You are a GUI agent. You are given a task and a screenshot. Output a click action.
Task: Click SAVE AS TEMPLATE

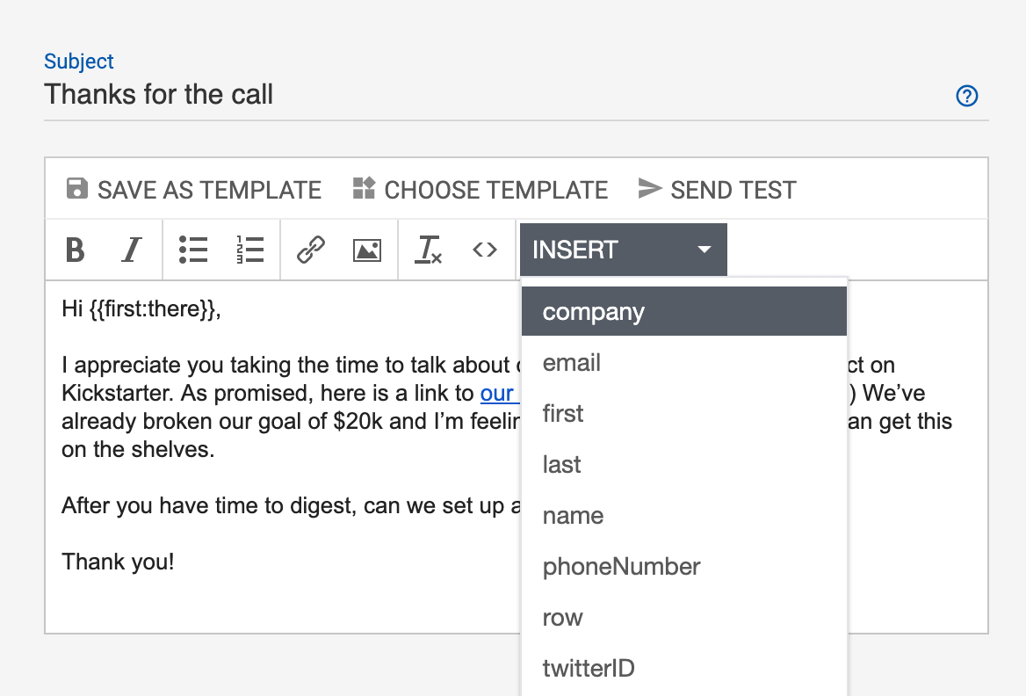[x=210, y=189]
